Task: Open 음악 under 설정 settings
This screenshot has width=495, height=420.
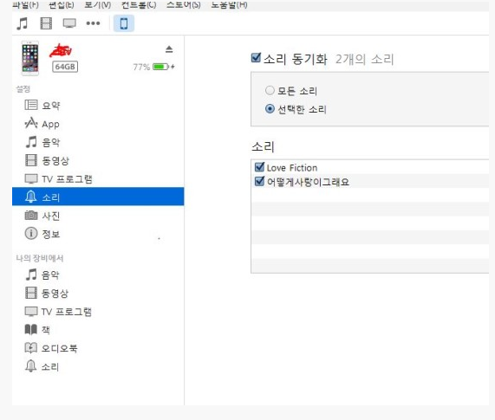Action: click(x=98, y=142)
